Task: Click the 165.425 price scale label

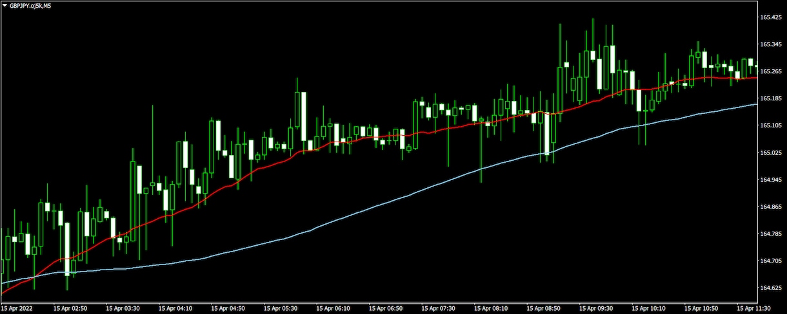Action: point(771,18)
